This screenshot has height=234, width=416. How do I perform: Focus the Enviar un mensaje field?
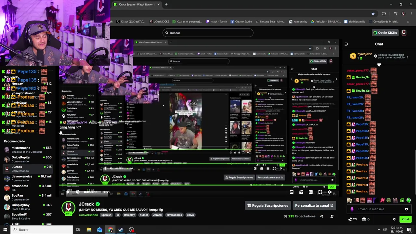click(x=379, y=209)
